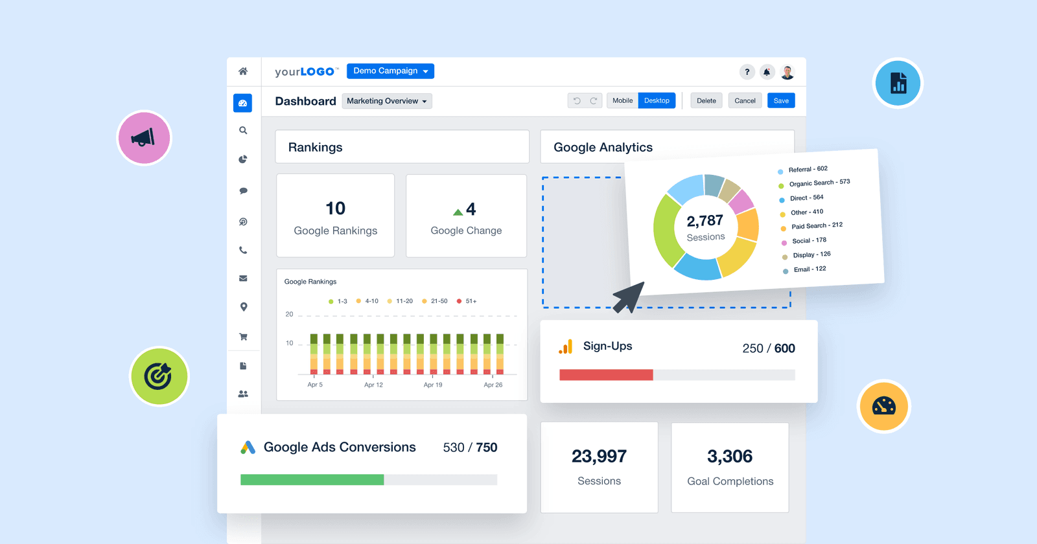Open the notifications bell icon

coord(767,72)
